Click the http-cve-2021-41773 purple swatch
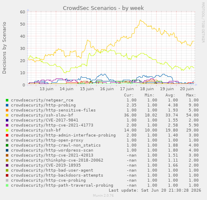 7,125
